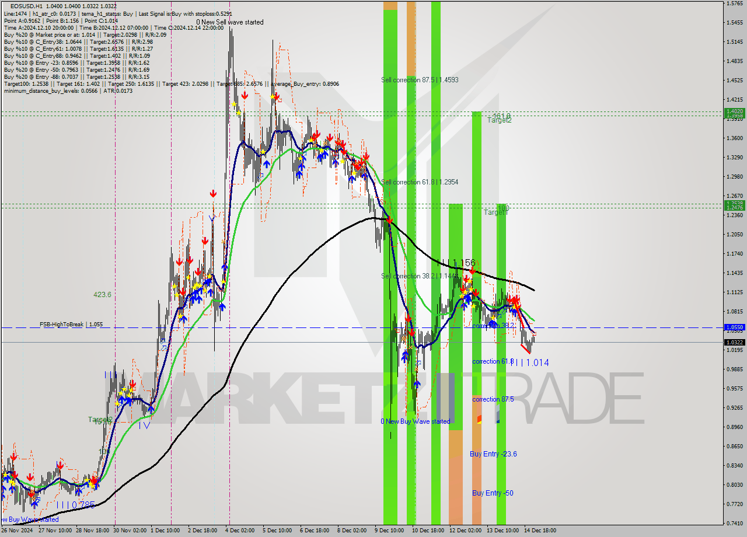This screenshot has height=537, width=747.
Task: Select the 'Buy Entry -23.6' label
Action: (x=493, y=454)
